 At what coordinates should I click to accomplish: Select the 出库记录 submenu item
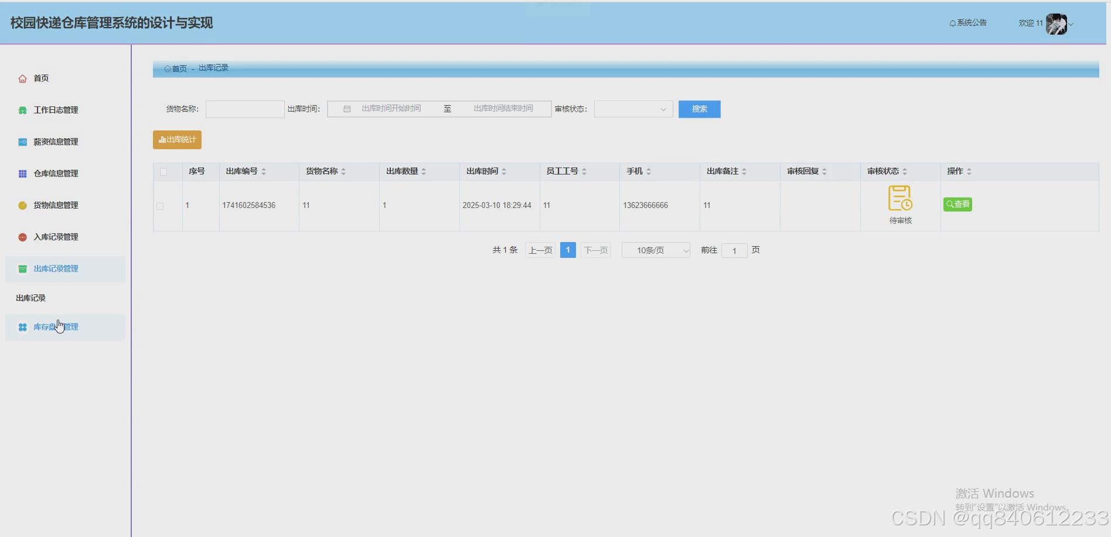click(31, 298)
